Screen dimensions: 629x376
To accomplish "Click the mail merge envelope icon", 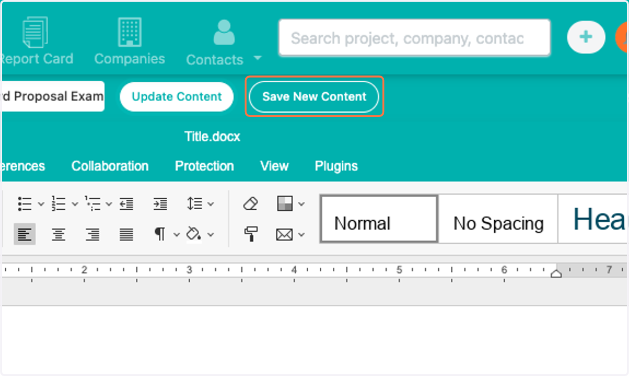I will (x=284, y=234).
